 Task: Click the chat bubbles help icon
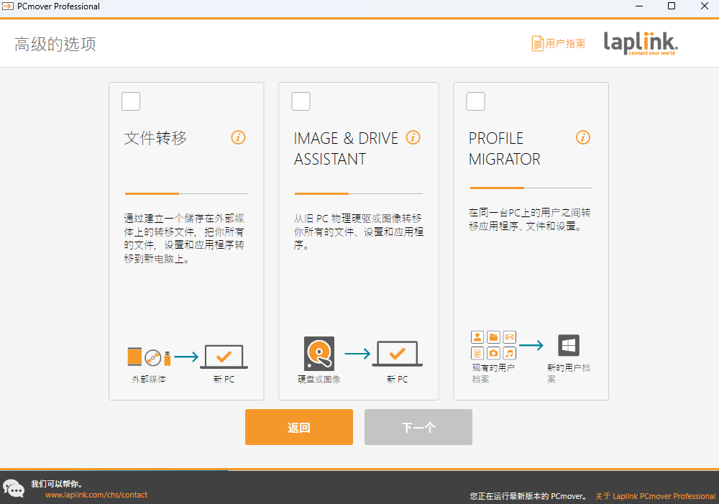13,488
